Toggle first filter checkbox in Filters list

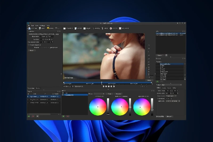[63, 93]
